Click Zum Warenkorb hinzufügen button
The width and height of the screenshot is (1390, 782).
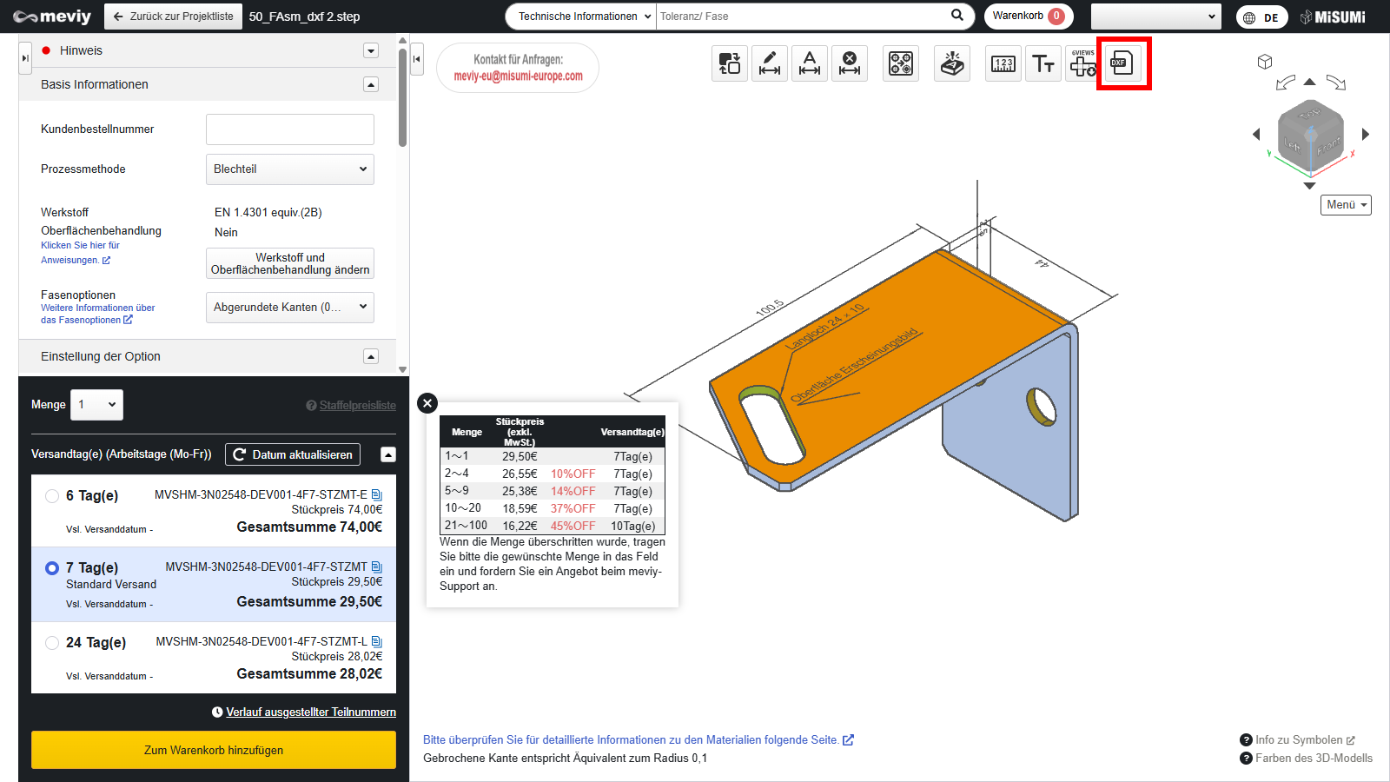coord(214,750)
